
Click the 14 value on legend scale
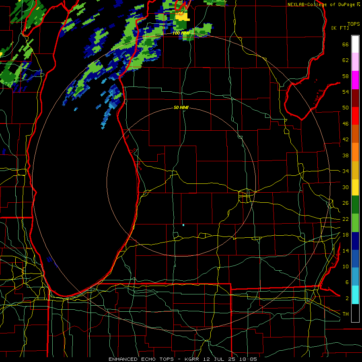point(346,251)
